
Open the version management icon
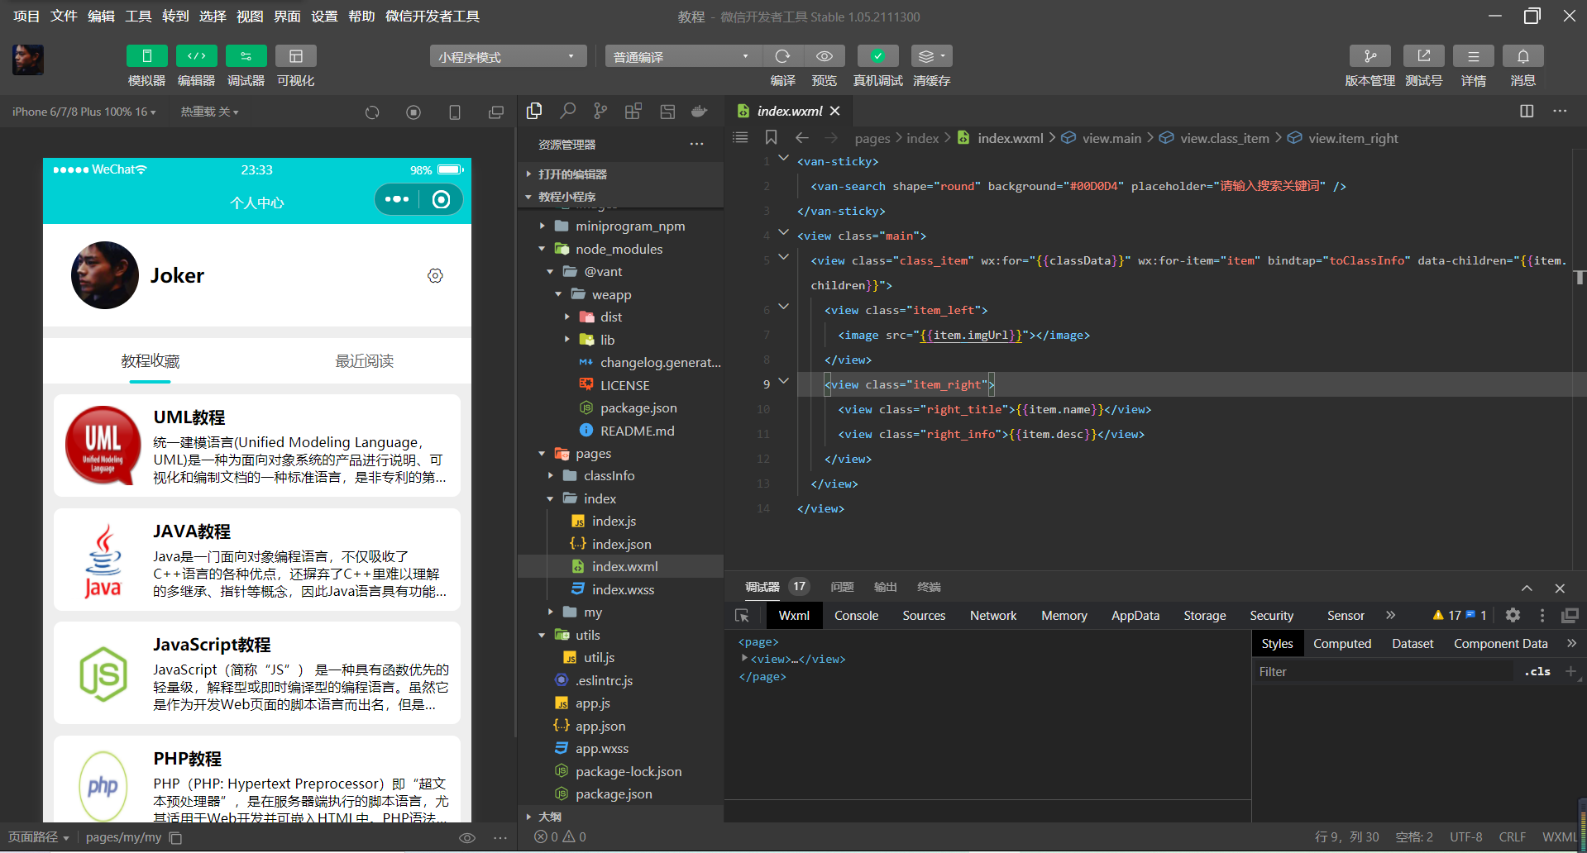pyautogui.click(x=1370, y=56)
